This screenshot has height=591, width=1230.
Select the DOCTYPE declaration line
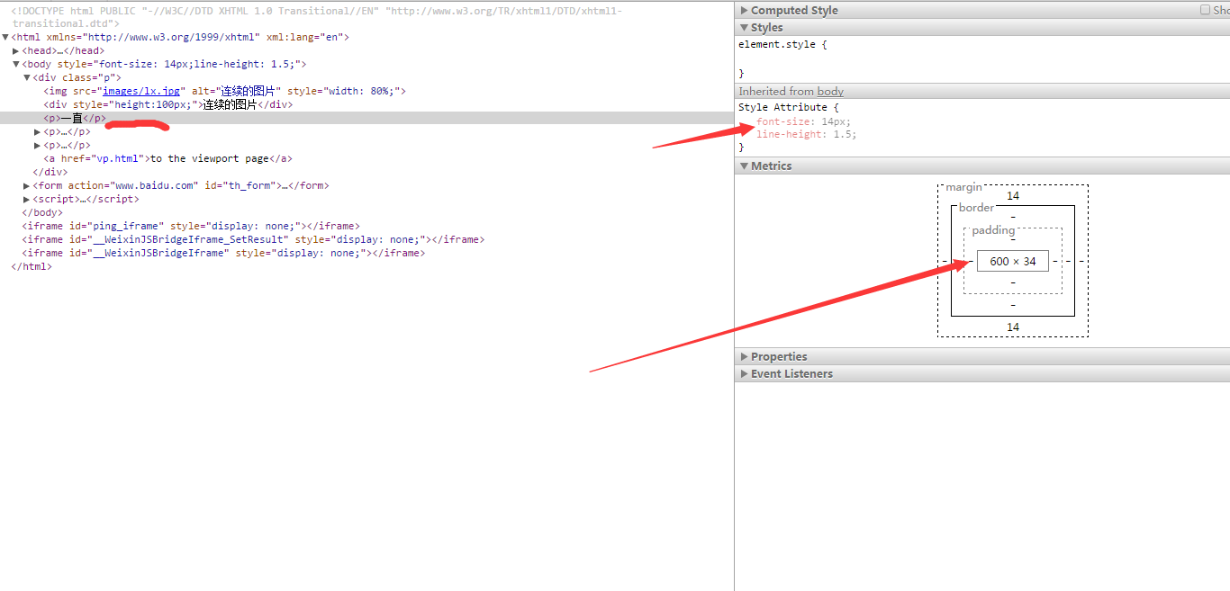(317, 17)
